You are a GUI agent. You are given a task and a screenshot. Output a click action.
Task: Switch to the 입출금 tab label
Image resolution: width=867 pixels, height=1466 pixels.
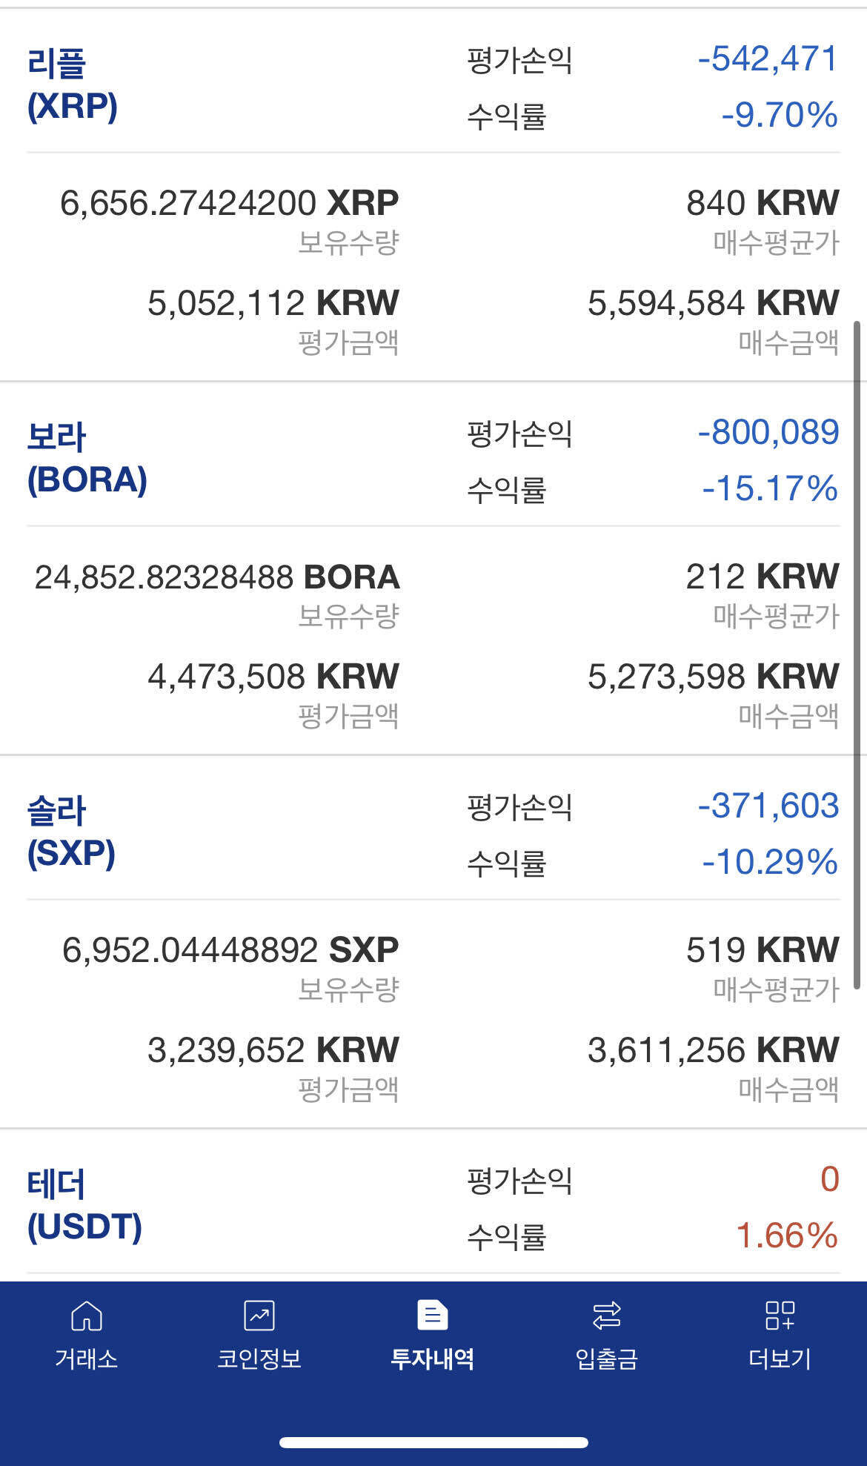(607, 1359)
